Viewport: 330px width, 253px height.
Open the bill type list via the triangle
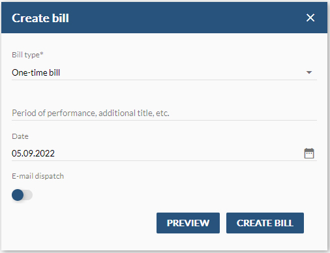point(309,72)
